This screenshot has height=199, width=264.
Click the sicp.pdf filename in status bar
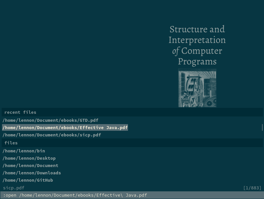14,188
